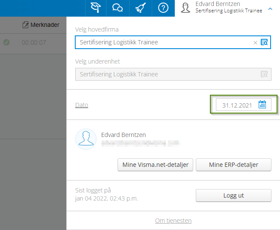This screenshot has width=280, height=230.
Task: Open the notifications bell icon
Action: coord(141,8)
